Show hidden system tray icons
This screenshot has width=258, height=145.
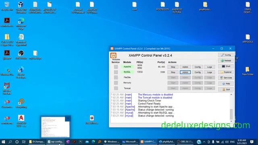(204, 142)
